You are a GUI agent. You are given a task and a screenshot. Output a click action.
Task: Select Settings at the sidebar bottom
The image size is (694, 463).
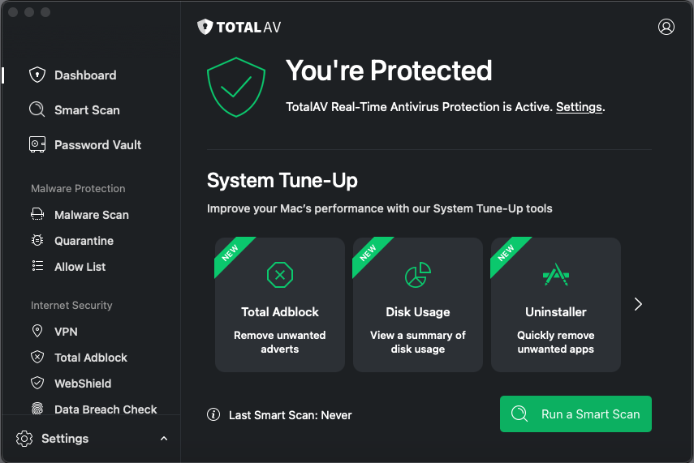point(65,439)
